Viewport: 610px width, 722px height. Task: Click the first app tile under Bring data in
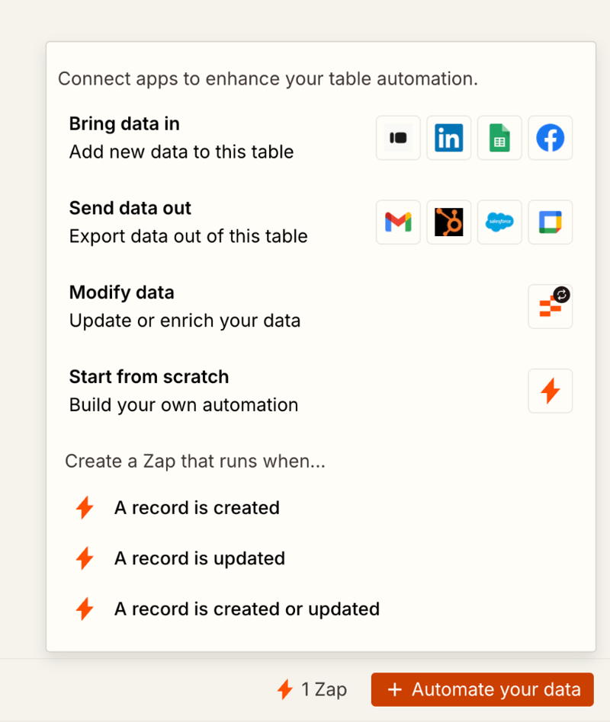coord(397,138)
